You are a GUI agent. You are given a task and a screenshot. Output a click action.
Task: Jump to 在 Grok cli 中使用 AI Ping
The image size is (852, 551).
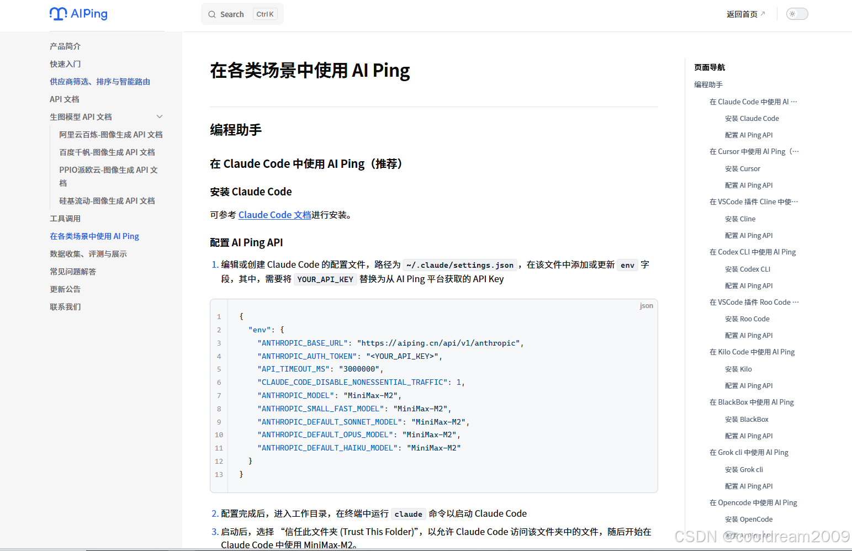tap(749, 452)
